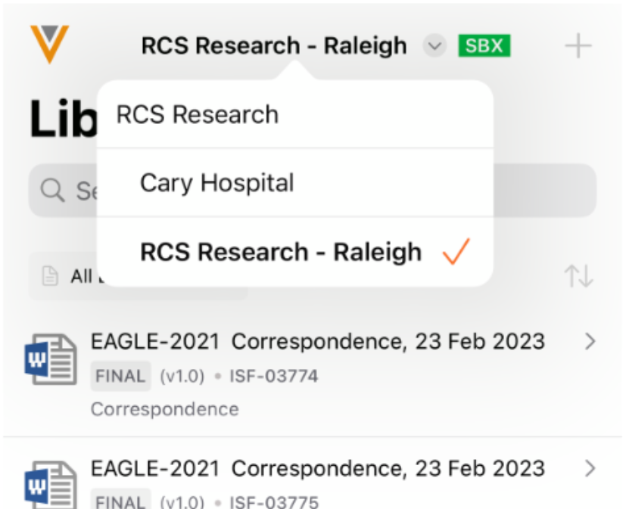Image resolution: width=629 pixels, height=509 pixels.
Task: Tap the RCS Research - Raleigh title at the top
Action: pyautogui.click(x=273, y=46)
